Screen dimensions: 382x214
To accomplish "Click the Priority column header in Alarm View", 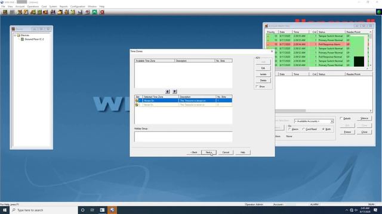I will pos(272,32).
